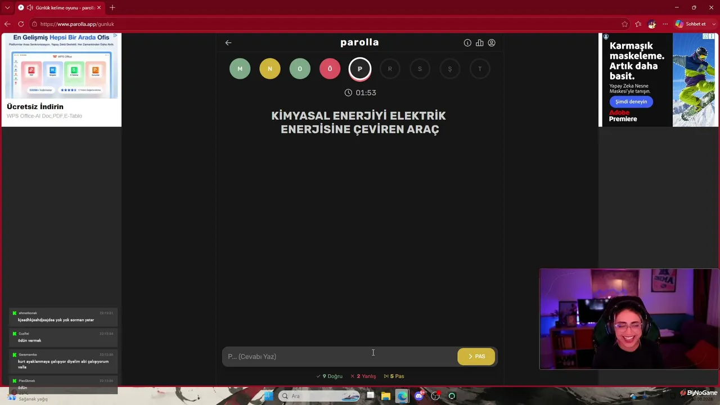720x405 pixels.
Task: Click Ücretsiz İndirin ad link
Action: 35,106
